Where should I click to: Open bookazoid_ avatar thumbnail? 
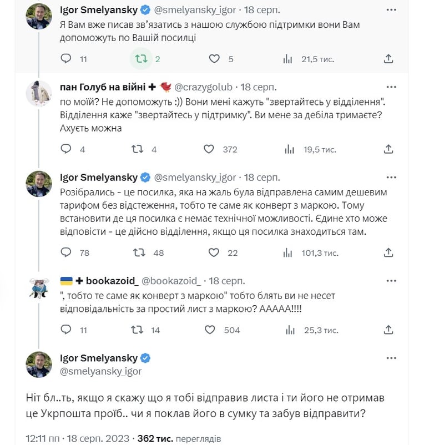pyautogui.click(x=39, y=287)
